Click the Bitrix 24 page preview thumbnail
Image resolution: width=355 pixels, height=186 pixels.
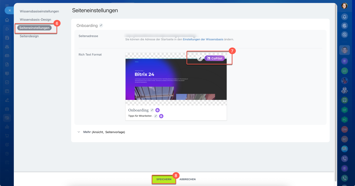[x=176, y=79]
